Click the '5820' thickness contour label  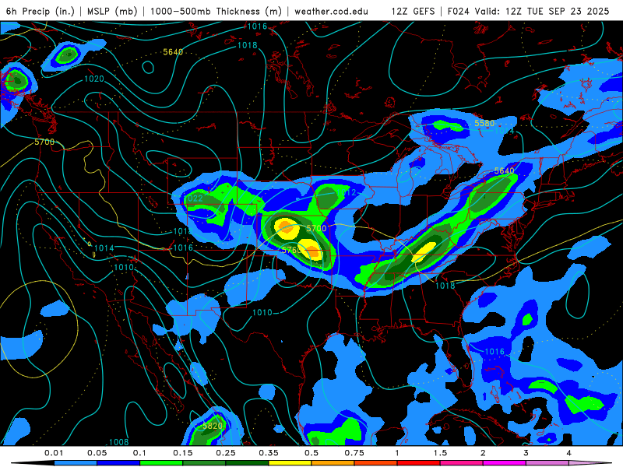point(213,426)
